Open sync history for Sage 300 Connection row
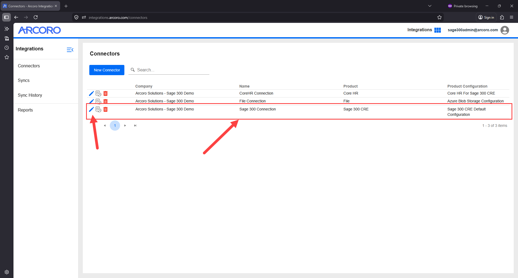Screen dimensions: 518x278 tap(98, 109)
